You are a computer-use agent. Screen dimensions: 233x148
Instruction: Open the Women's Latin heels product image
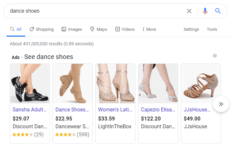[115, 84]
